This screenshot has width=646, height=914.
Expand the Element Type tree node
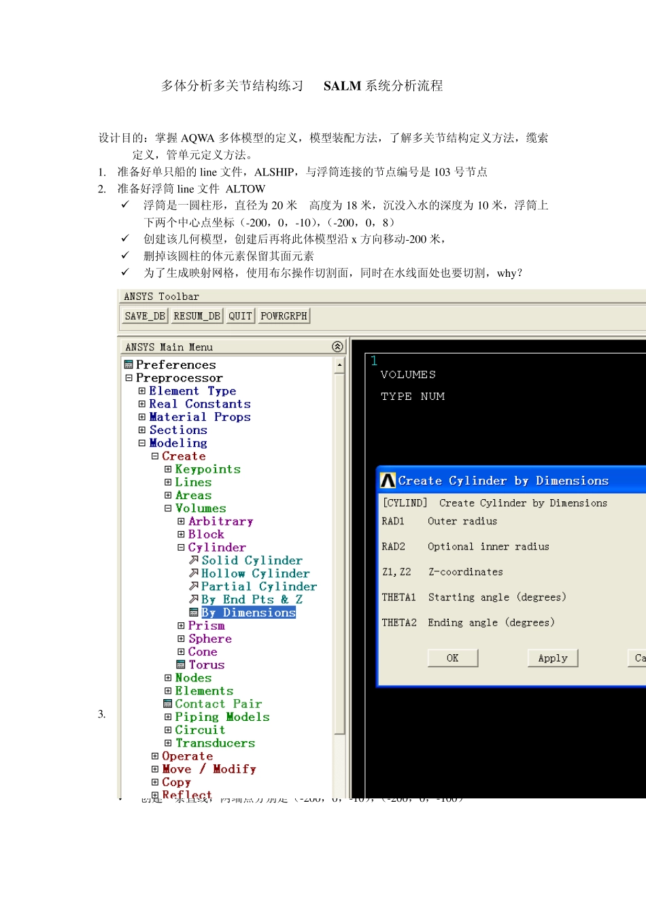click(x=142, y=391)
